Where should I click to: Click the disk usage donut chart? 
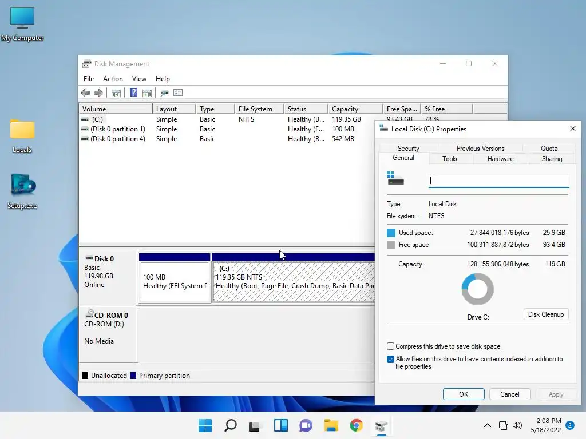pyautogui.click(x=478, y=289)
